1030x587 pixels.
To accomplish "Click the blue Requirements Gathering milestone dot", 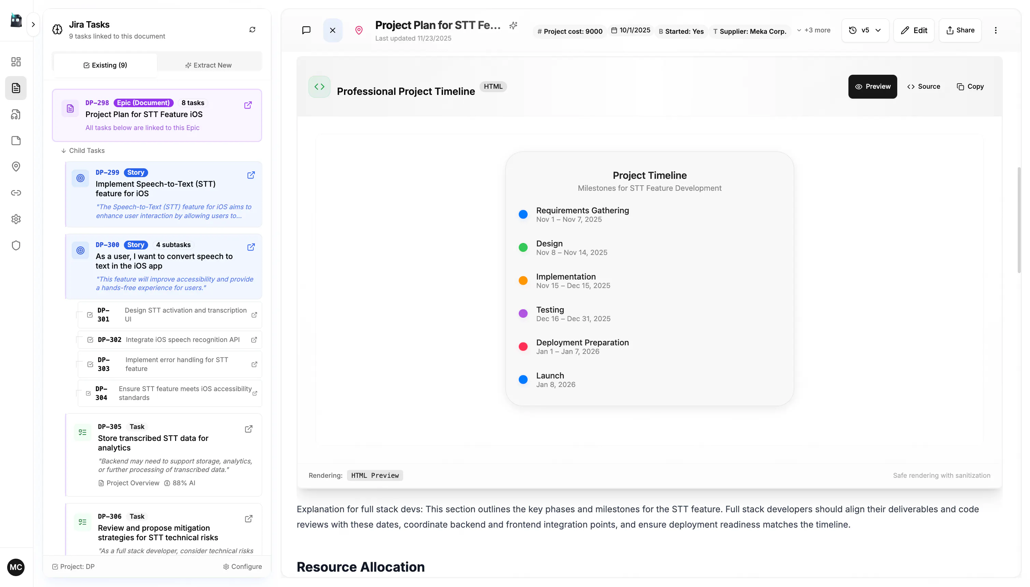I will coord(523,214).
